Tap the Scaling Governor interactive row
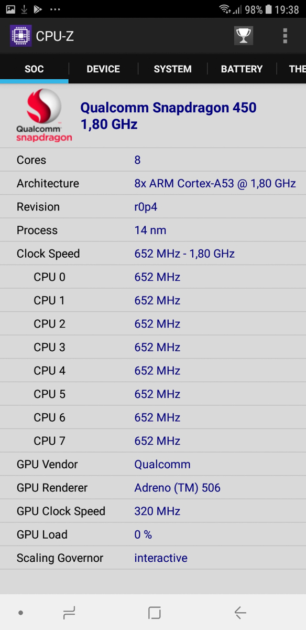 coord(153,558)
